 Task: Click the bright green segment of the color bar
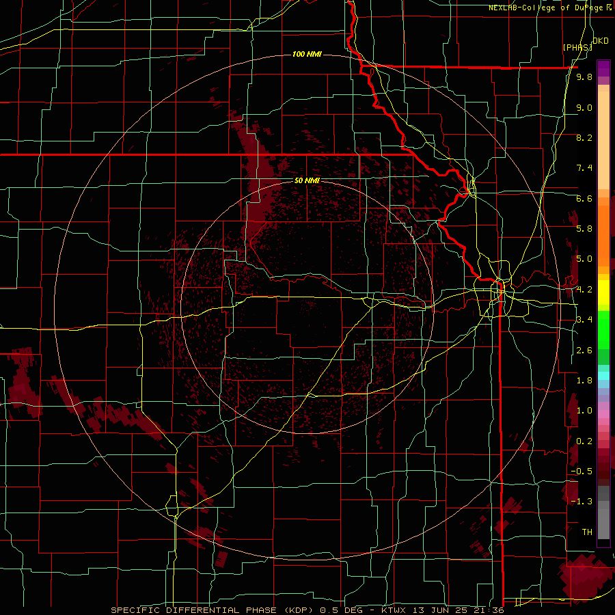point(603,329)
